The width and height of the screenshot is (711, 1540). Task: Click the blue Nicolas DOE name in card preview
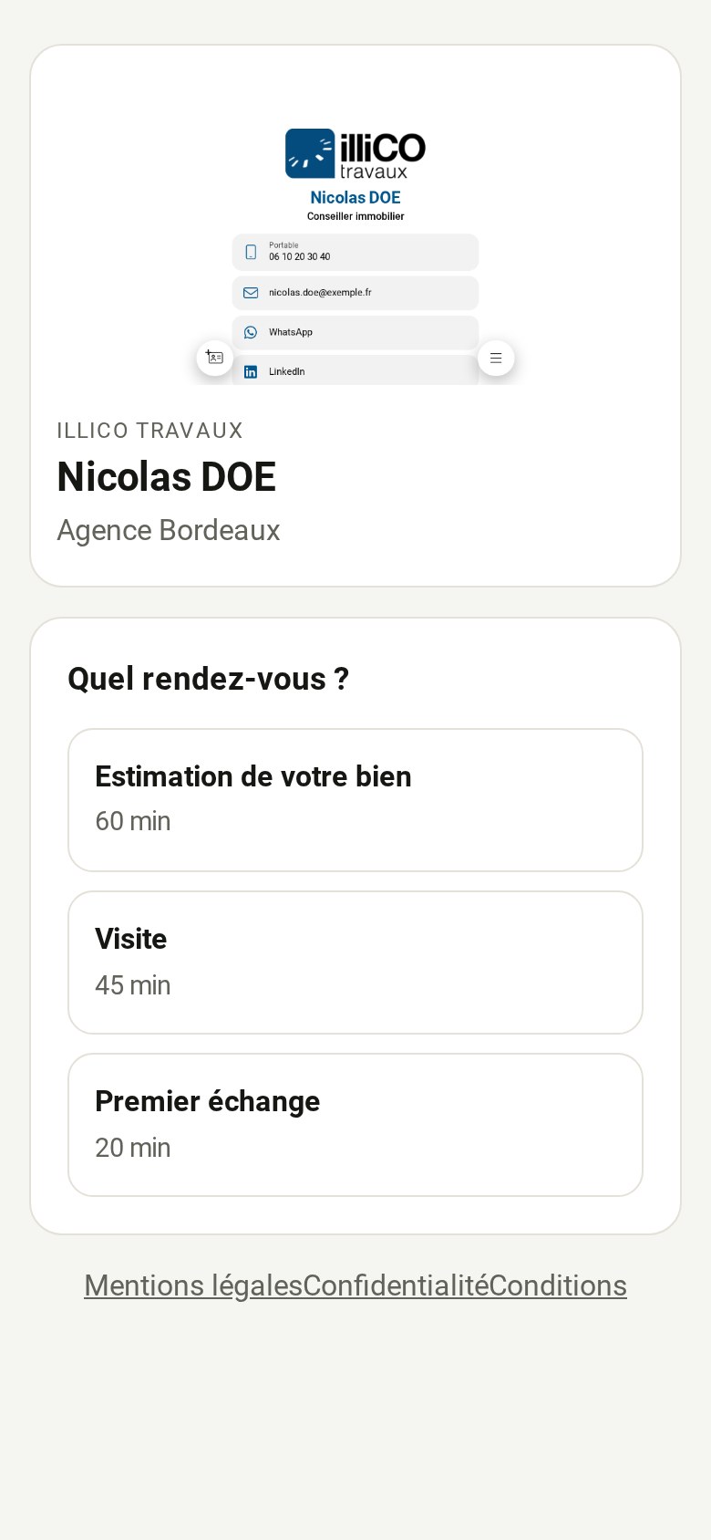coord(355,198)
